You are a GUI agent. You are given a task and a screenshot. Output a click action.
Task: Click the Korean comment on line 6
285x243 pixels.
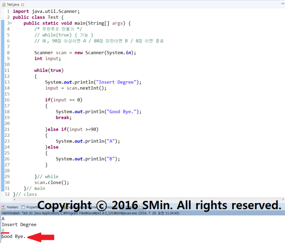coord(99,41)
